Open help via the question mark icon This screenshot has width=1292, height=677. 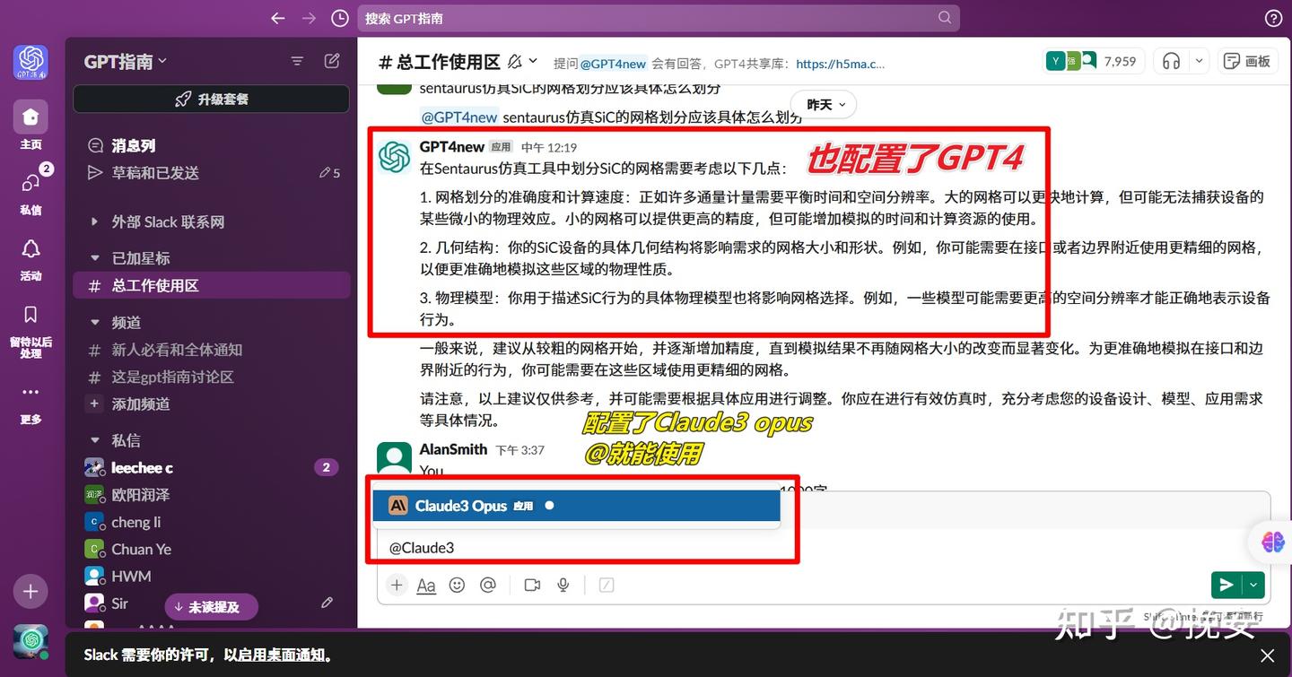click(x=1271, y=18)
